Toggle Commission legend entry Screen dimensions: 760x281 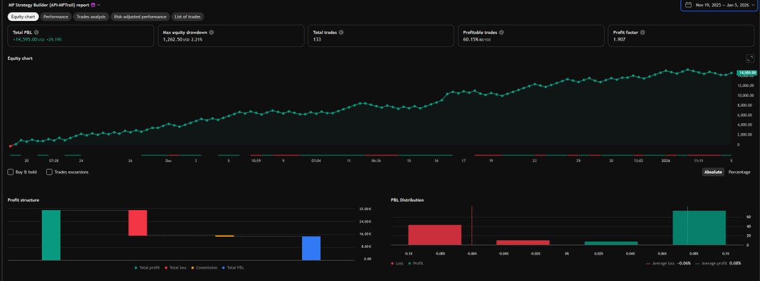pos(205,268)
